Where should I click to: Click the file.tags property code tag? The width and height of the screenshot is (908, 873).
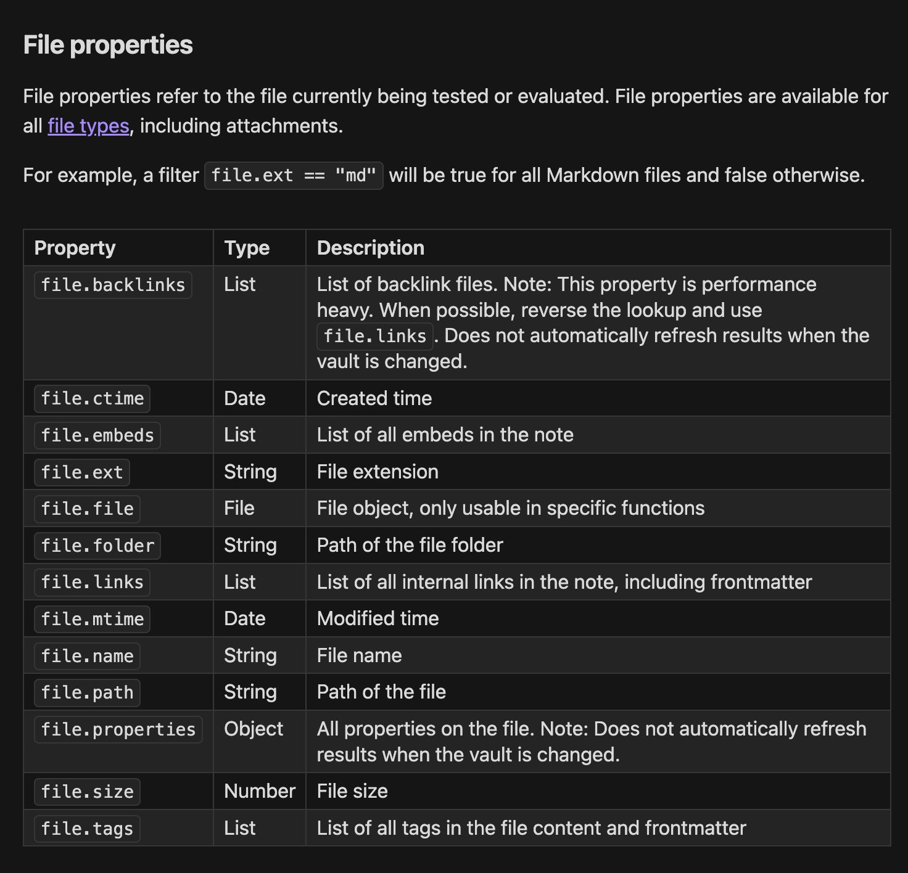coord(87,829)
